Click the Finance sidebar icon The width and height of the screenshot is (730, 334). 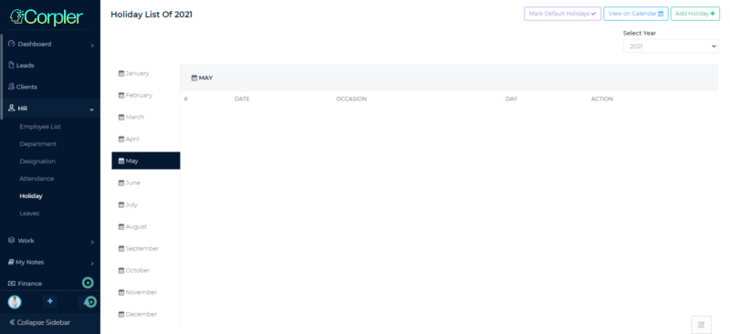12,283
